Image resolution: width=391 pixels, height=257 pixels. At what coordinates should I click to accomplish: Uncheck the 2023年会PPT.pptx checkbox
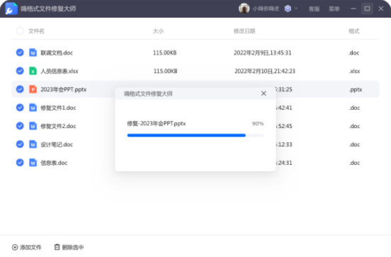[20, 89]
